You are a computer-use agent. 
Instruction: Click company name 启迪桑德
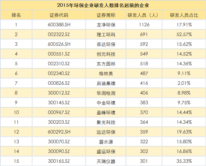pyautogui.click(x=106, y=83)
